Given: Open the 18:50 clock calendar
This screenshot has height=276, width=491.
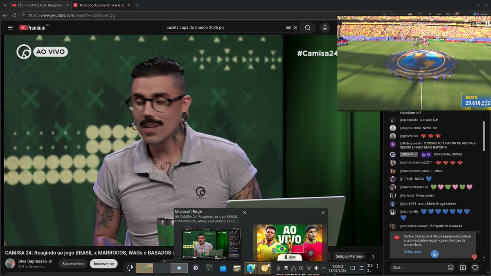Looking at the screenshot, I should click(338, 268).
